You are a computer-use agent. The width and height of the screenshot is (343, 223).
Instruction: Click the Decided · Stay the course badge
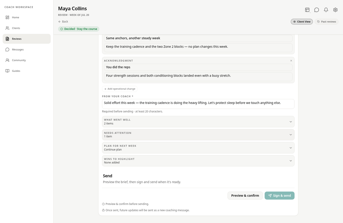click(78, 29)
